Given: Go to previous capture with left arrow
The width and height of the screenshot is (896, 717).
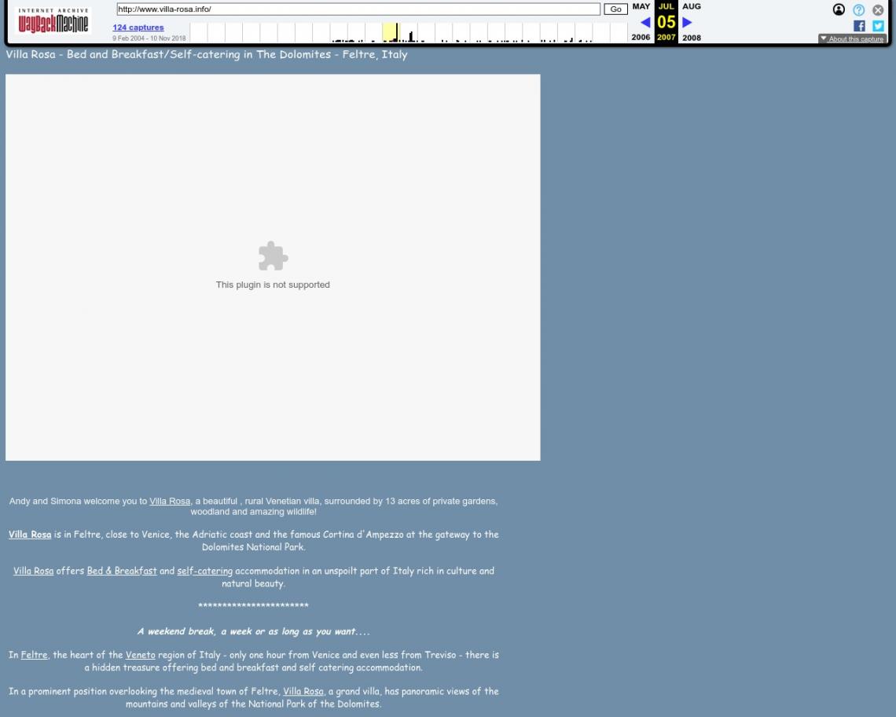Looking at the screenshot, I should tap(645, 22).
